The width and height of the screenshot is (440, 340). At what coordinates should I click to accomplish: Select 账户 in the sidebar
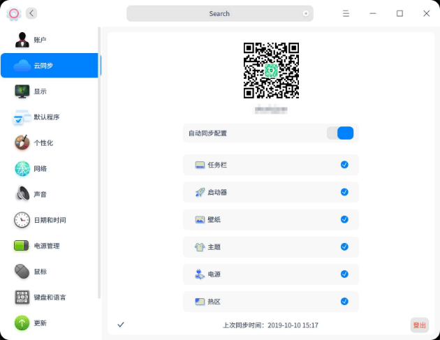click(x=50, y=40)
